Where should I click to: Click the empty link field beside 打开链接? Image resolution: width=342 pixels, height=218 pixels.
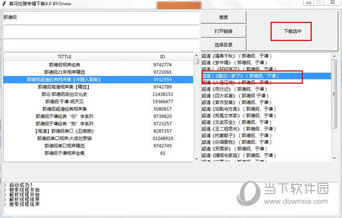[101, 31]
